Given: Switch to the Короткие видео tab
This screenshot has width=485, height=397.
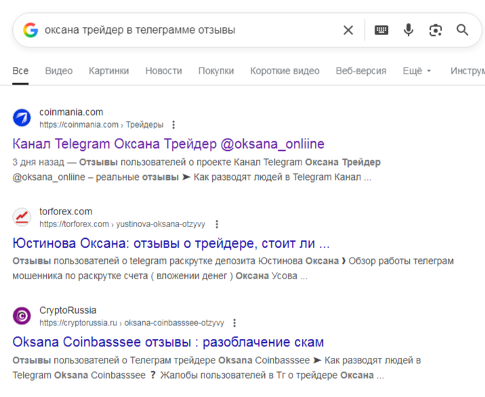Looking at the screenshot, I should click(x=285, y=71).
